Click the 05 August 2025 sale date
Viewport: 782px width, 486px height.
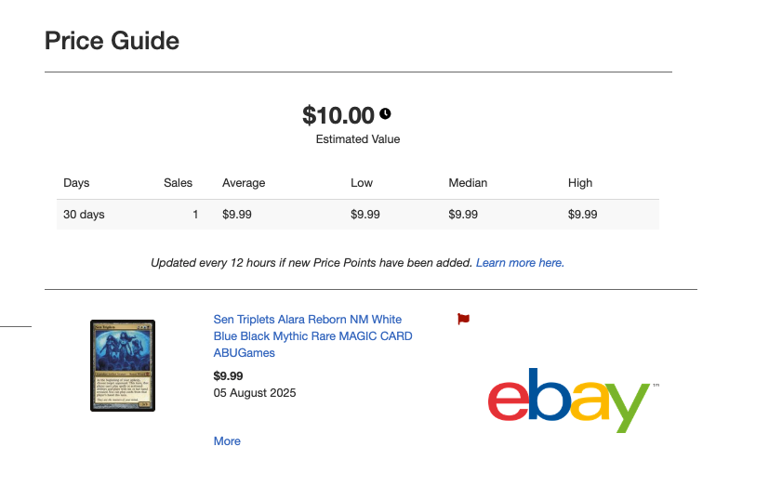pyautogui.click(x=255, y=393)
